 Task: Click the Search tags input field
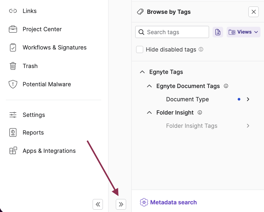click(172, 32)
